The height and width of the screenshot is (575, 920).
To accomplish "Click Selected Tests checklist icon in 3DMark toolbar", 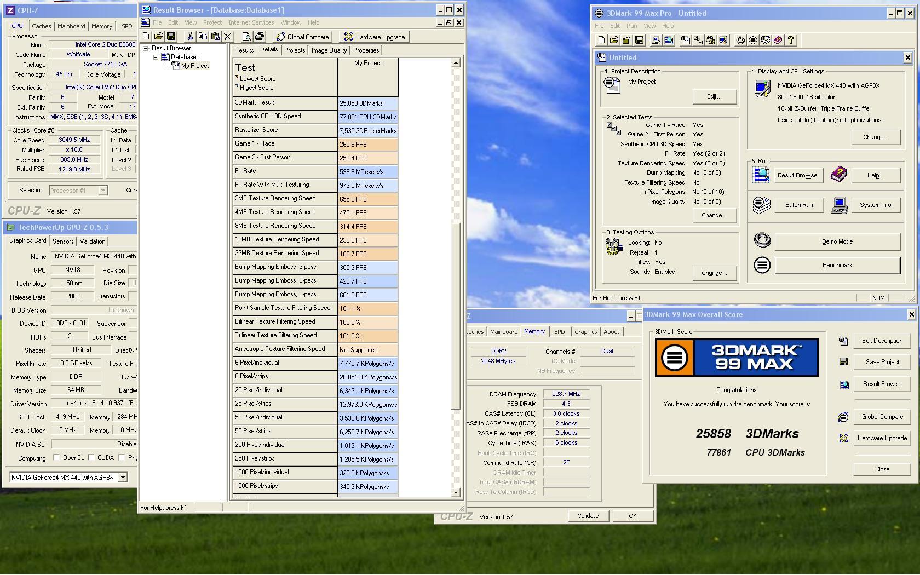I will point(698,40).
